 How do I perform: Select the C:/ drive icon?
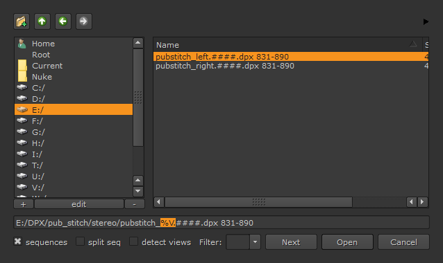(22, 88)
